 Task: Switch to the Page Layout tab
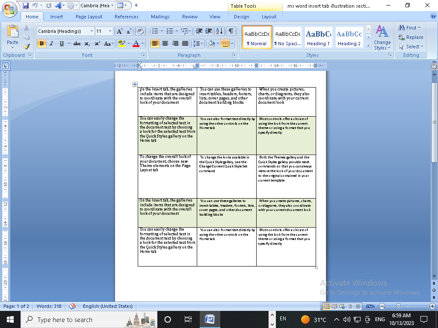pos(89,17)
